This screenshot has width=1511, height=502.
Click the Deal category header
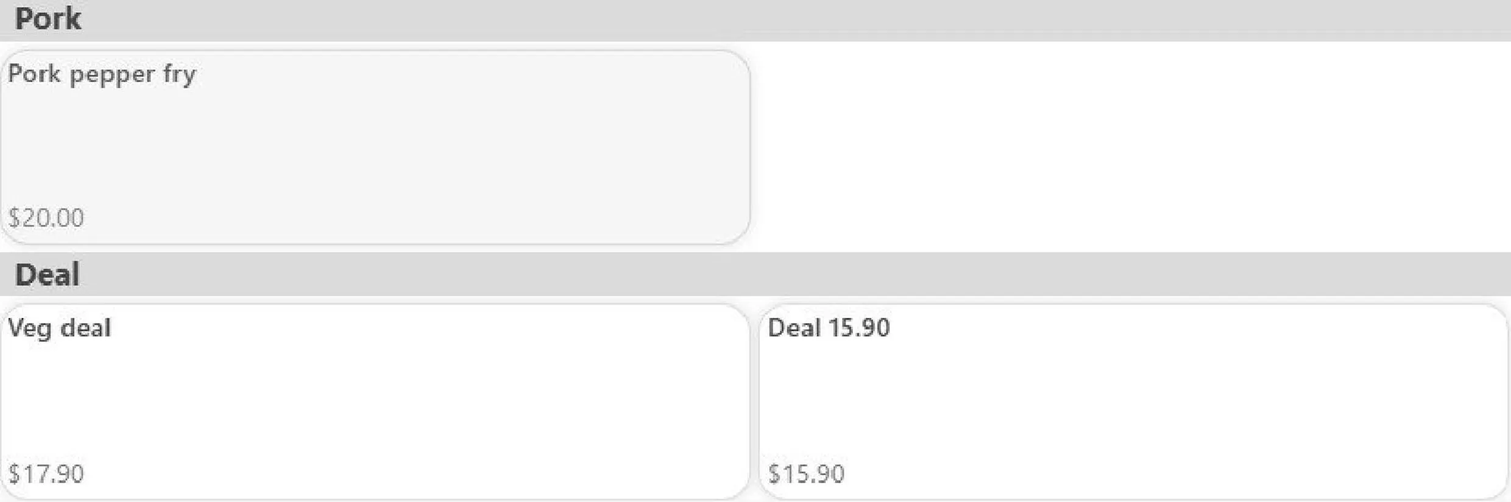755,274
